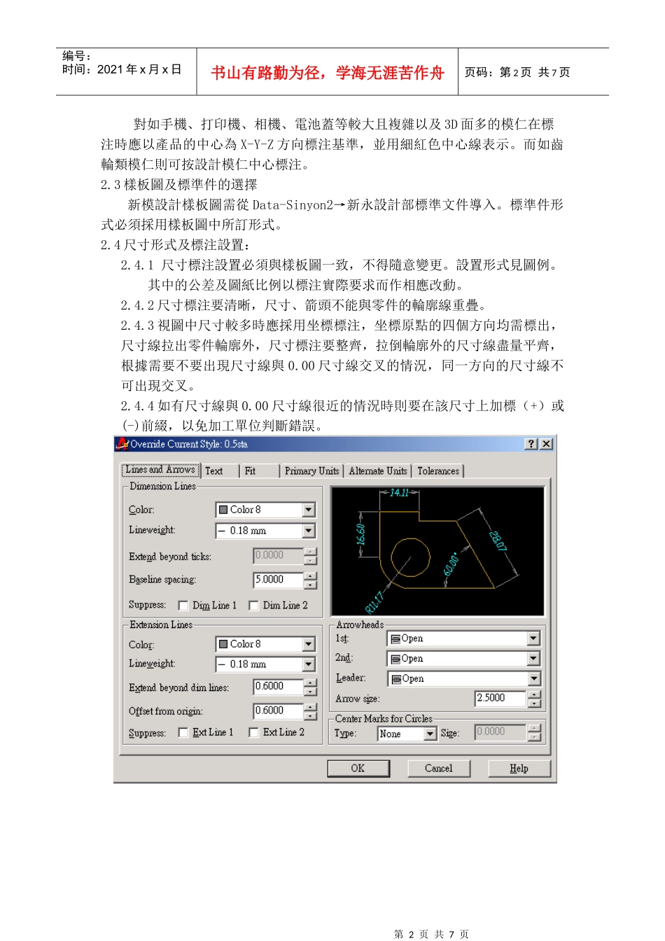Click the Cancel button
This screenshot has width=665, height=941.
click(439, 768)
